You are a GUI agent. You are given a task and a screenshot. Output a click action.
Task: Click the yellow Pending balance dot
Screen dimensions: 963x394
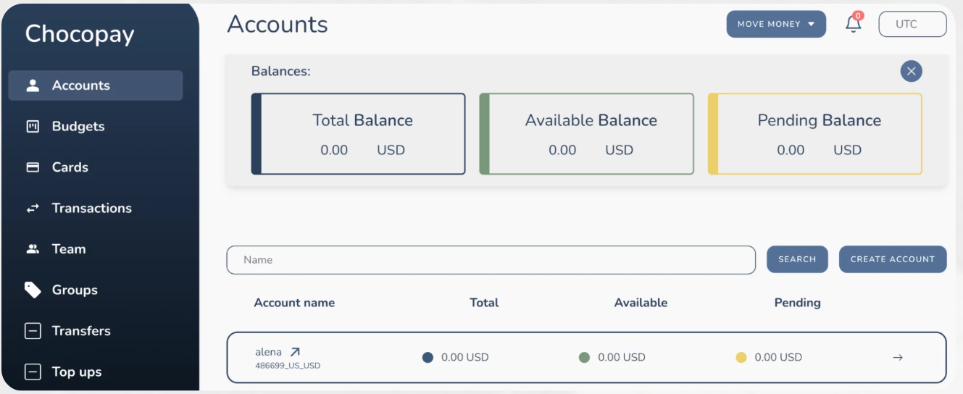click(741, 357)
